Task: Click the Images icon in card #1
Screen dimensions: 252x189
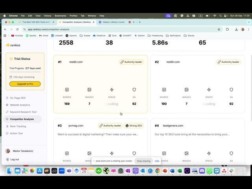Action: (89, 90)
